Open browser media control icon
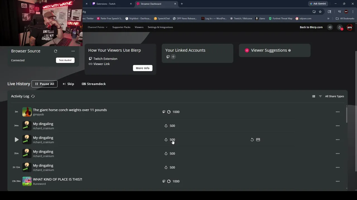The width and height of the screenshot is (357, 200). pyautogui.click(x=339, y=12)
